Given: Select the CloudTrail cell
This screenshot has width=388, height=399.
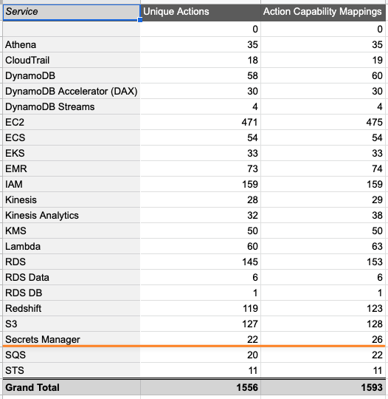Looking at the screenshot, I should click(x=72, y=61).
